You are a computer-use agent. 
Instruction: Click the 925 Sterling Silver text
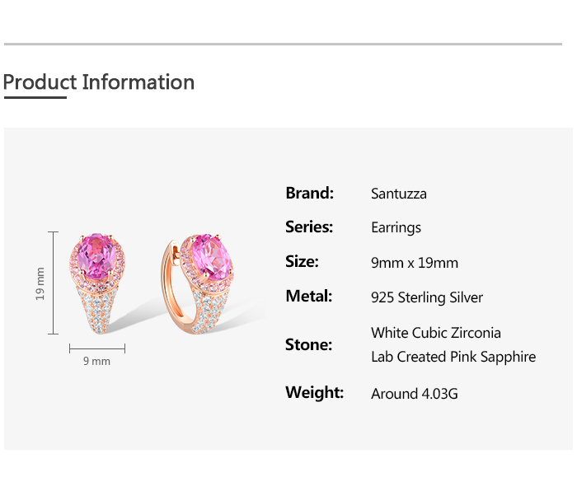pos(427,297)
